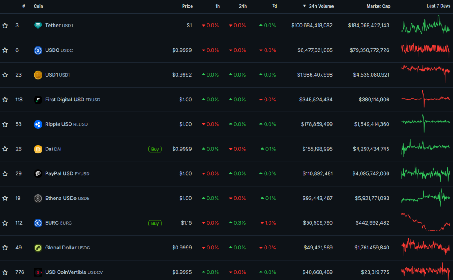Click the Dai coin logo icon
The image size is (453, 280).
pyautogui.click(x=38, y=149)
